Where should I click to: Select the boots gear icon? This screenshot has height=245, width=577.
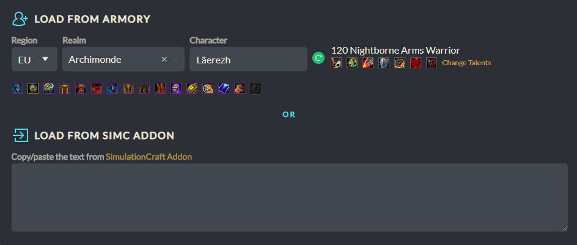coord(160,89)
